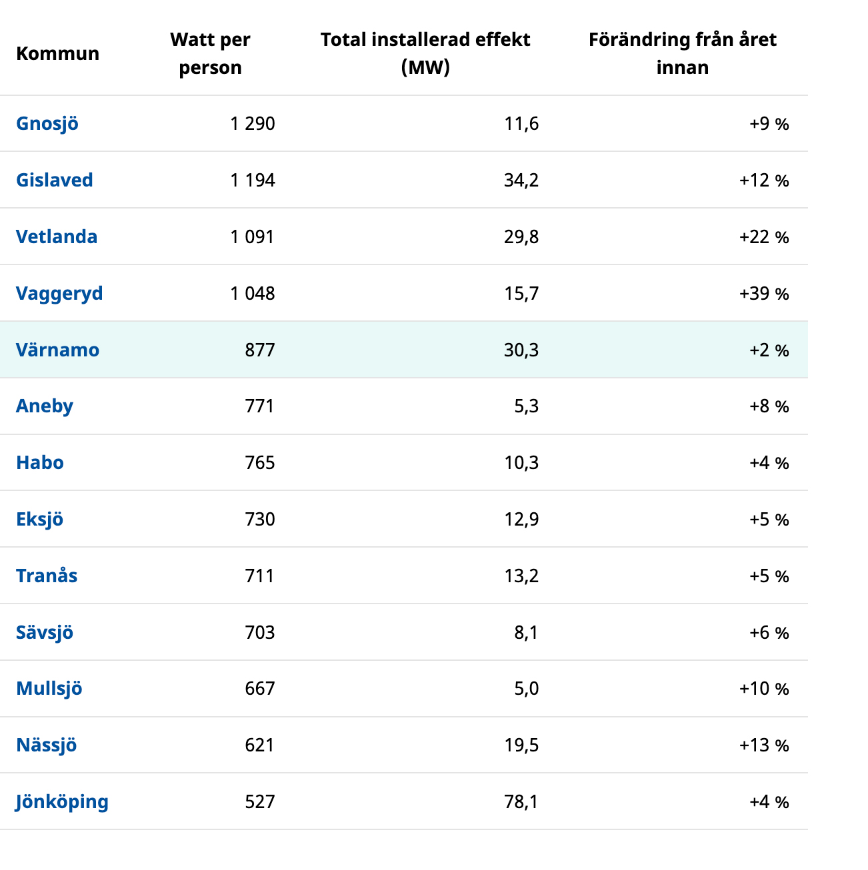
Task: Open the highlighted Värnamo link
Action: coord(57,350)
